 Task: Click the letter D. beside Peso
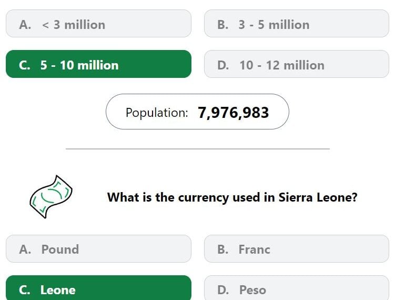pyautogui.click(x=223, y=290)
